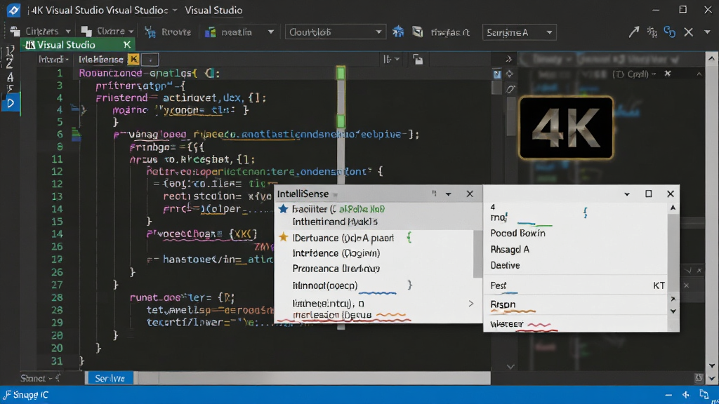Select Rhsagd A in right popup
Image resolution: width=719 pixels, height=404 pixels.
tap(510, 249)
